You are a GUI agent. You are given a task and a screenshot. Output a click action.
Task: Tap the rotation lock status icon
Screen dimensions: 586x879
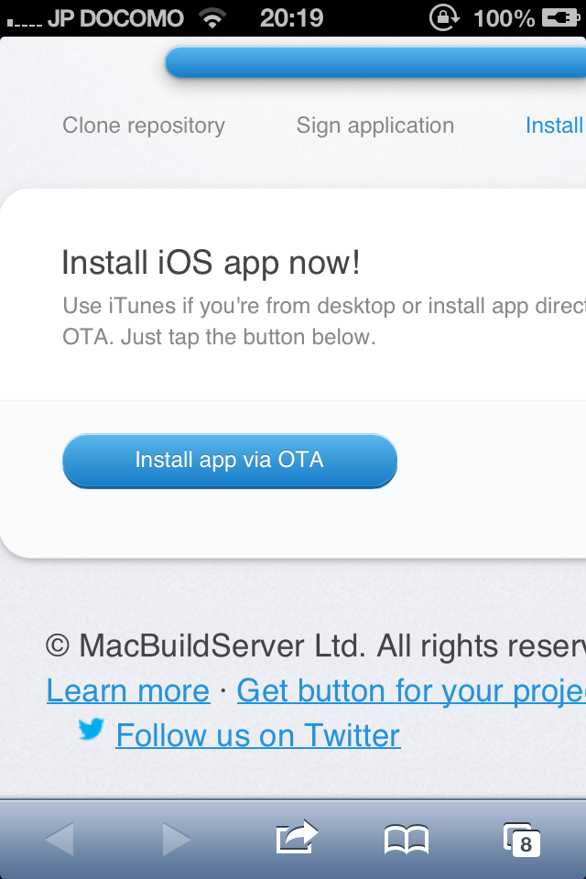click(x=444, y=18)
